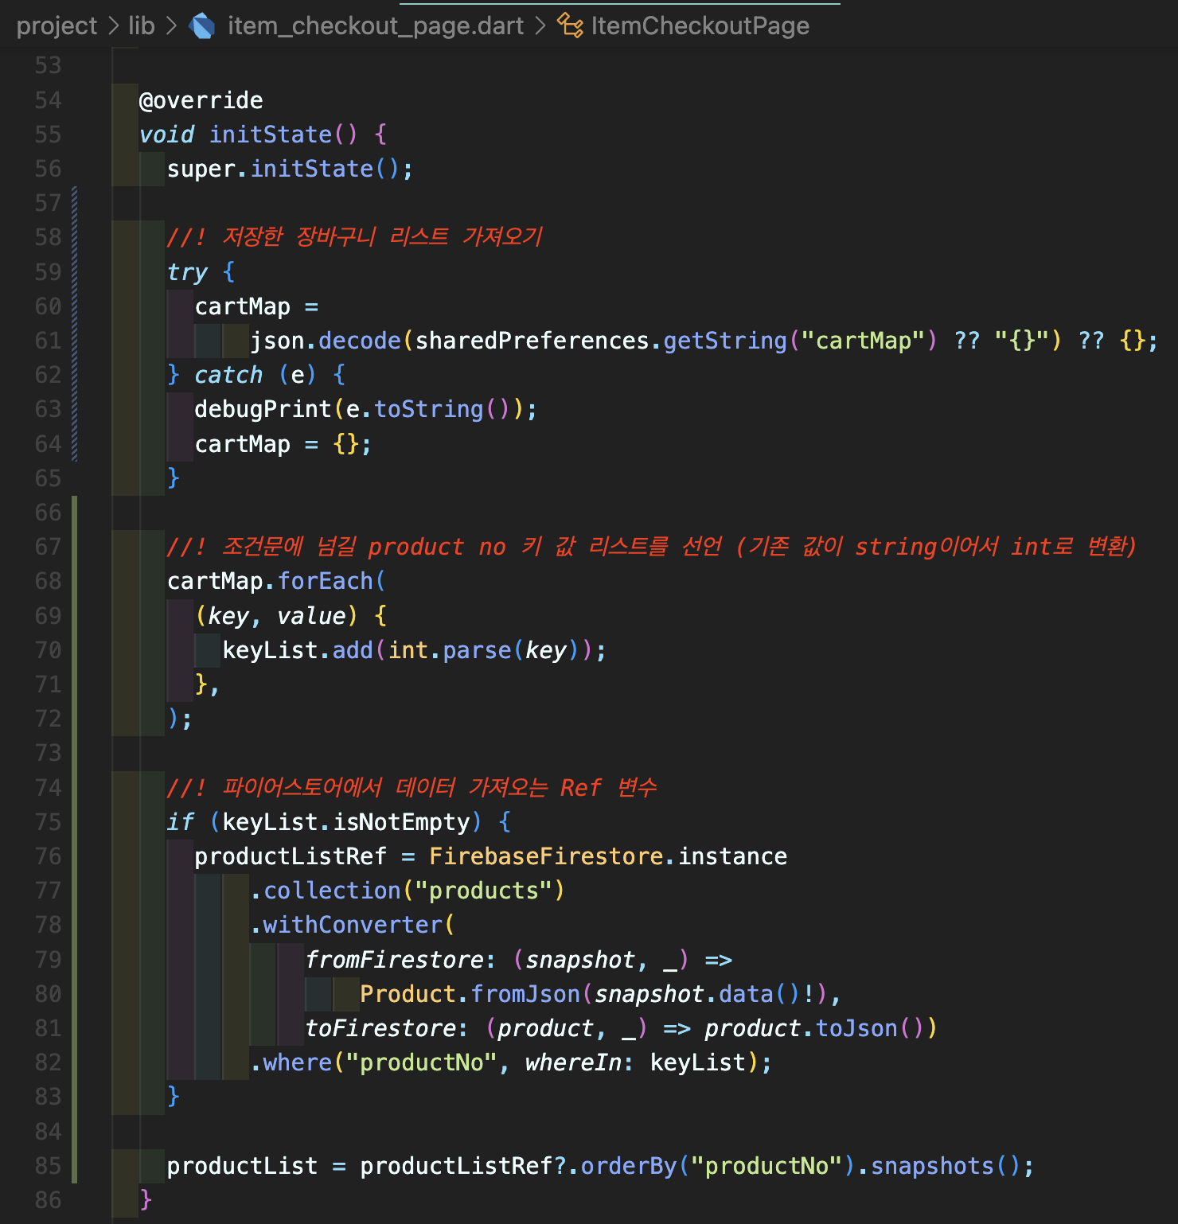The width and height of the screenshot is (1178, 1224).
Task: Click the 'if' keyword on line 75
Action: pyautogui.click(x=181, y=822)
